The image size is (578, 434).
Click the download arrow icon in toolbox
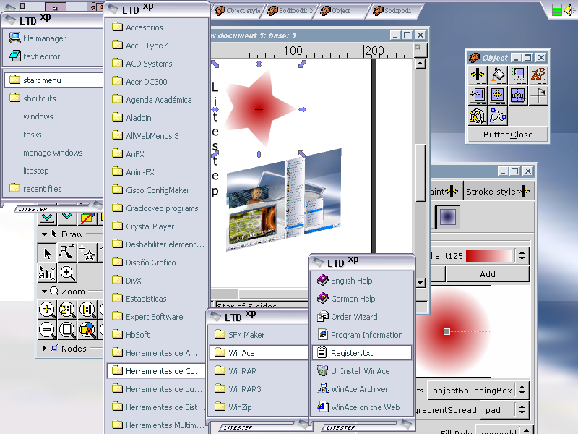coord(47,218)
